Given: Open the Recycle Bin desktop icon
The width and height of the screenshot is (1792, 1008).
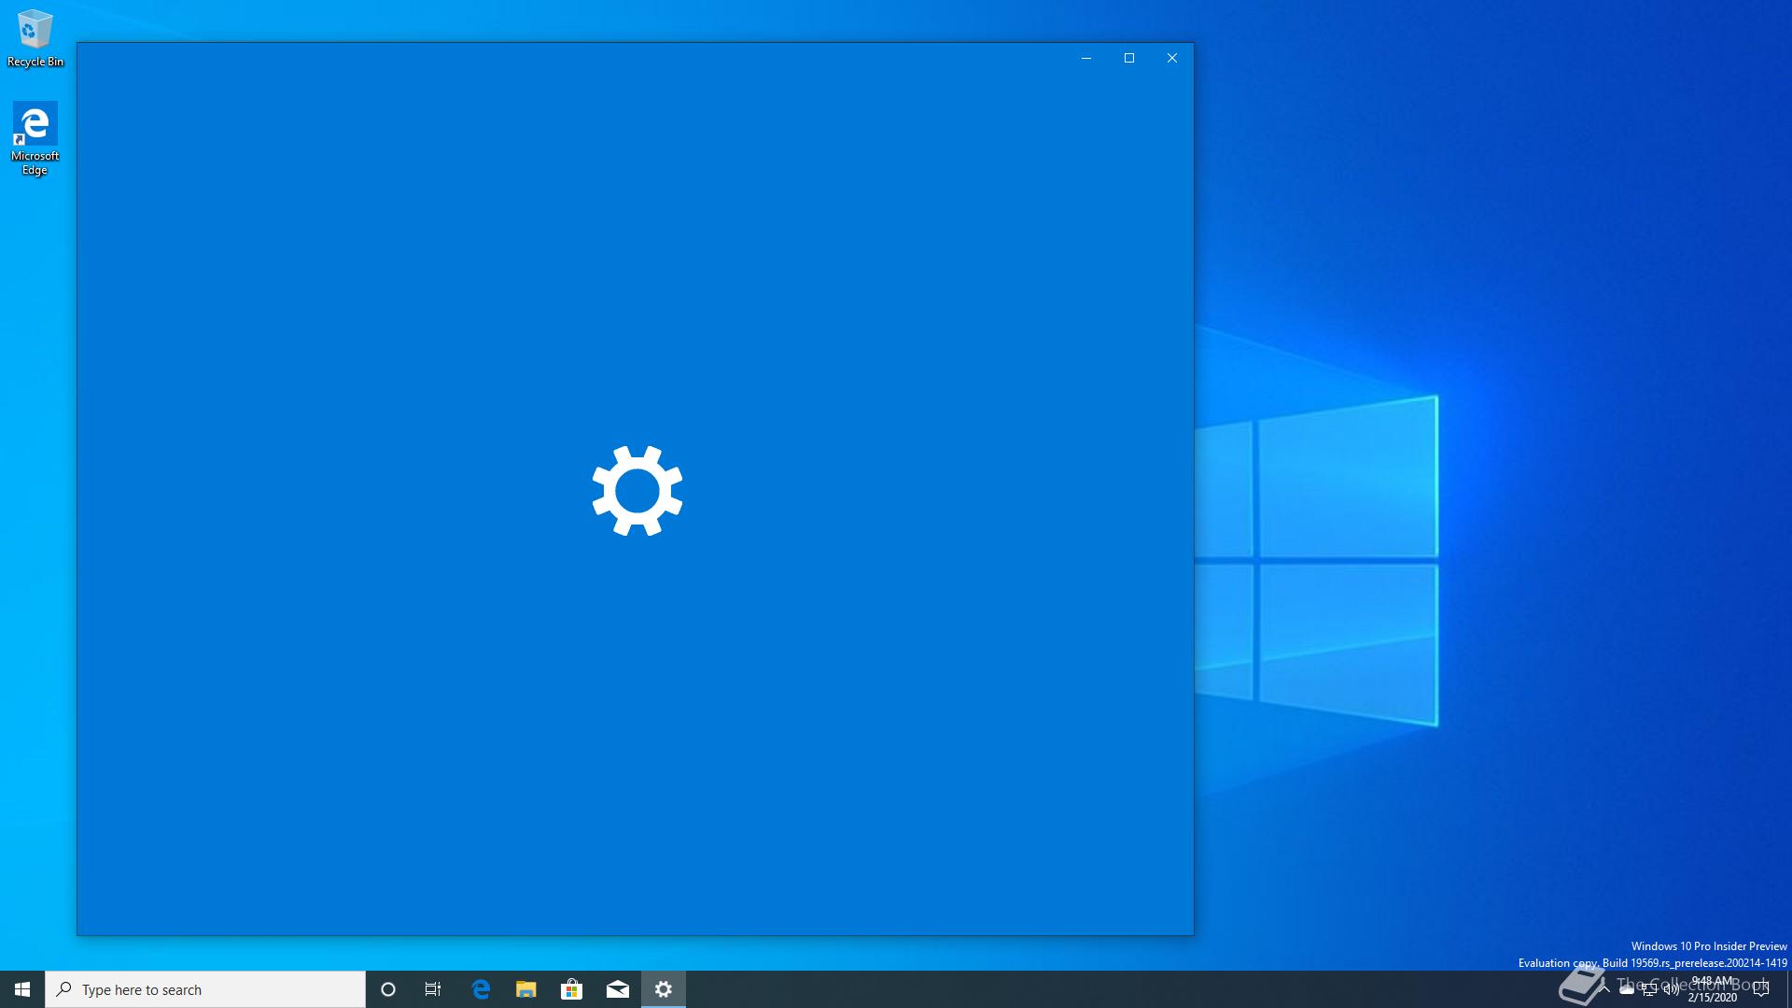Looking at the screenshot, I should point(35,38).
